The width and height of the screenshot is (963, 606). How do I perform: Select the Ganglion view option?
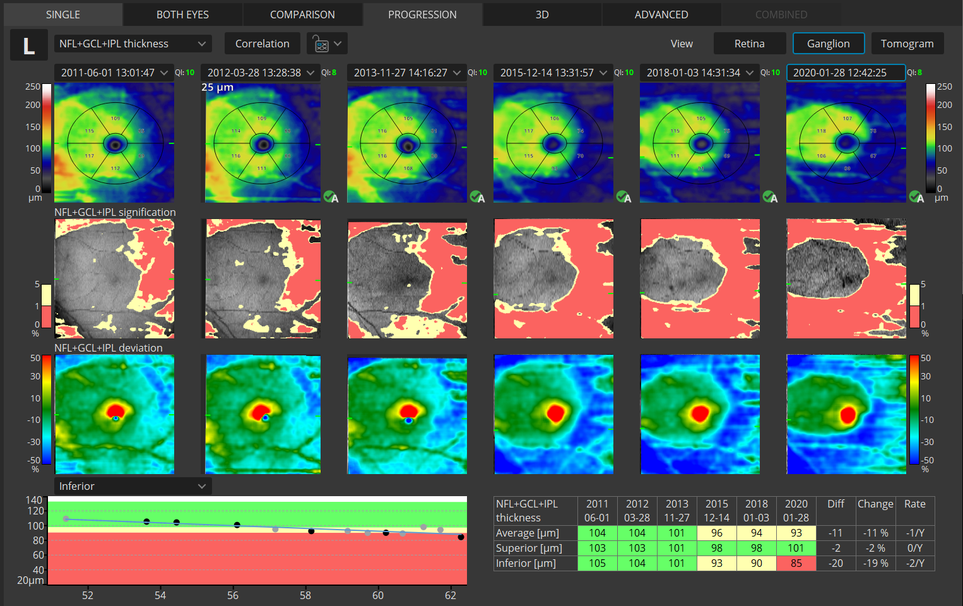[x=828, y=44]
